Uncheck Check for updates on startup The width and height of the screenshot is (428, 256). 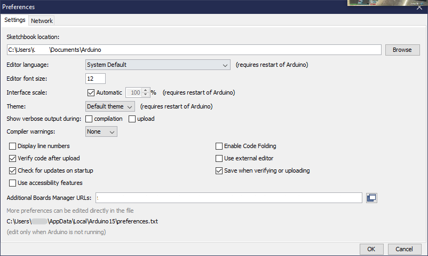point(13,170)
